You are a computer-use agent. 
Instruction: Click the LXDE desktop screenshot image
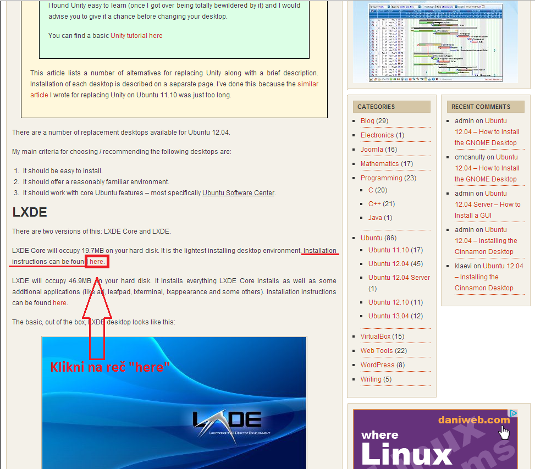pos(174,403)
